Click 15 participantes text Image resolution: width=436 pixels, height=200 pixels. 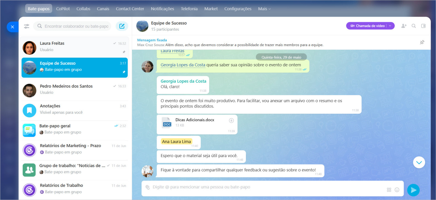[165, 29]
